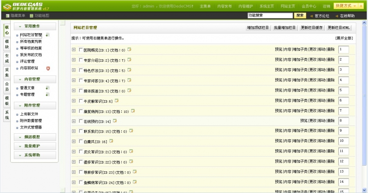The image size is (368, 193).
Task: Open the 内容维护 top menu
Action: point(245,7)
